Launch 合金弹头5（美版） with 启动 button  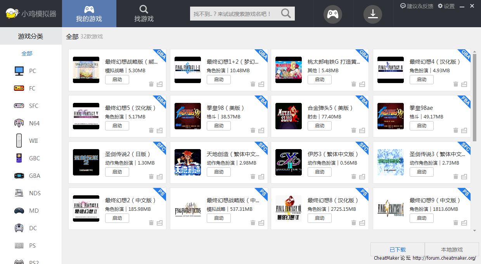(x=320, y=126)
